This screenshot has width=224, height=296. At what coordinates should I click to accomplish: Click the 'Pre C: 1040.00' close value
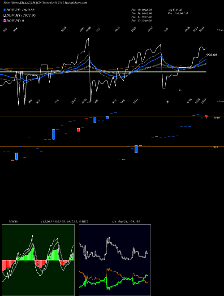click(x=142, y=21)
